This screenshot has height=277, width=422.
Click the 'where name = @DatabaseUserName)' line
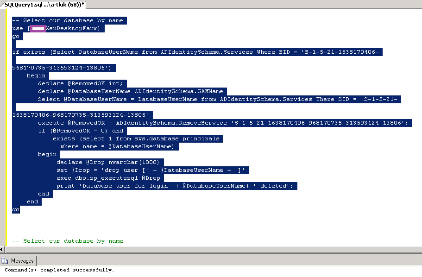point(117,146)
